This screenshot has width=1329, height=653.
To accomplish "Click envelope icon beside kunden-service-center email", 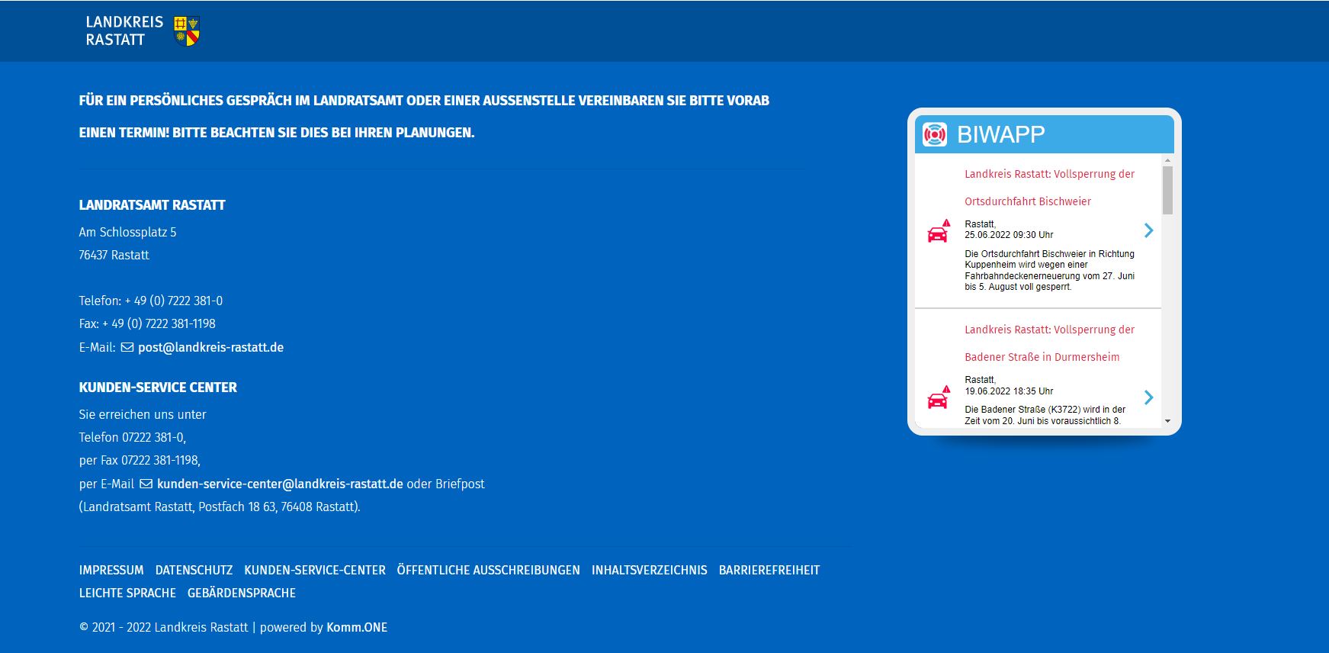I will (146, 484).
